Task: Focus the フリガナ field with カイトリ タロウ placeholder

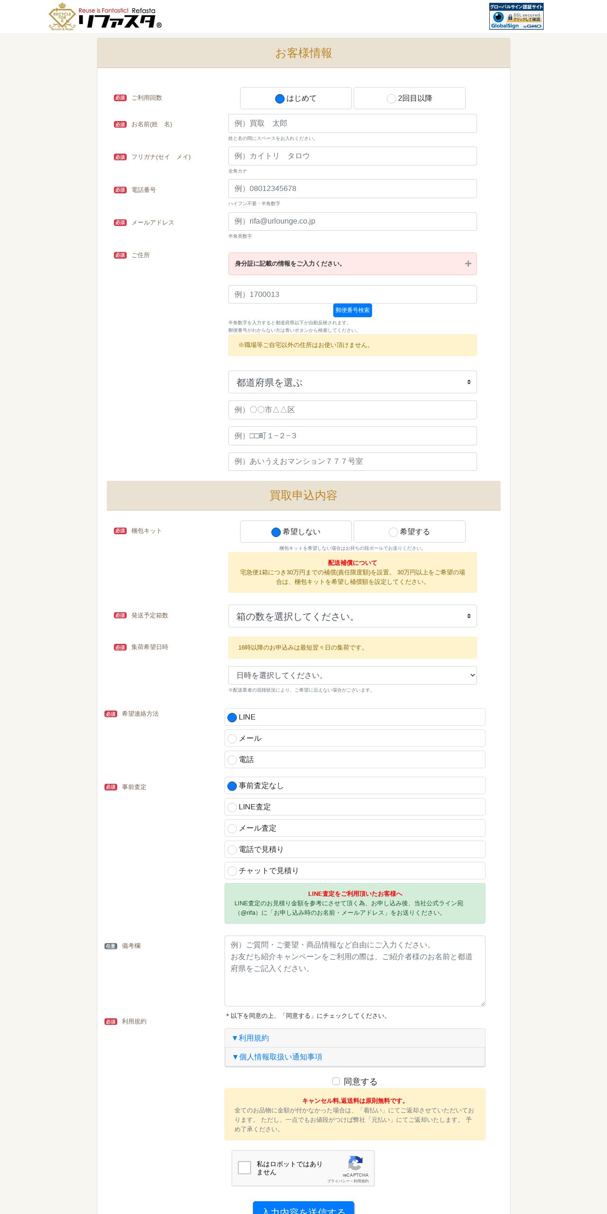Action: pyautogui.click(x=352, y=156)
